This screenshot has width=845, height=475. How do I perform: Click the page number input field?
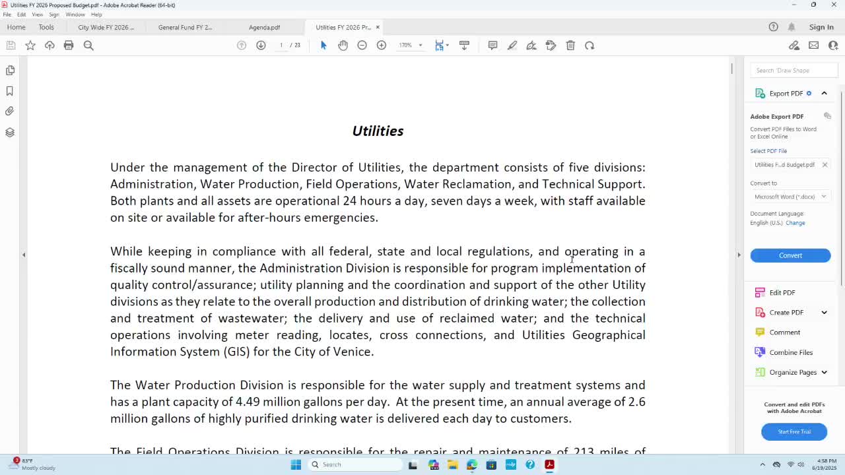(x=281, y=46)
